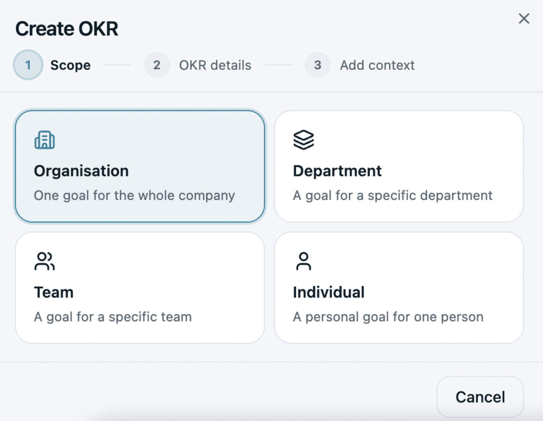
Task: Go to step 2 circle
Action: coord(157,65)
